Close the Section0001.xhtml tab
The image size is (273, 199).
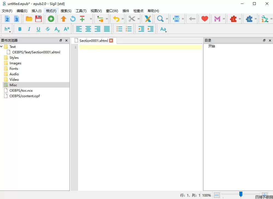111,41
